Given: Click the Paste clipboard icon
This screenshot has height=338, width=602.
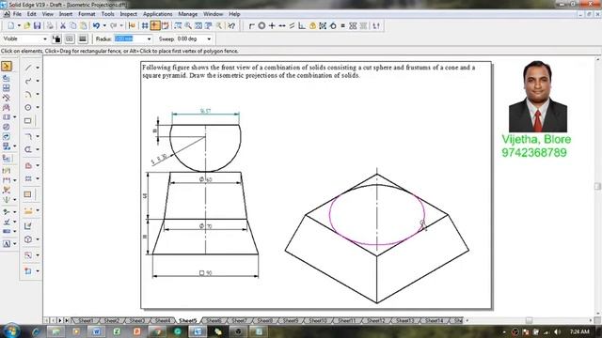Looking at the screenshot, I should tap(83, 25).
